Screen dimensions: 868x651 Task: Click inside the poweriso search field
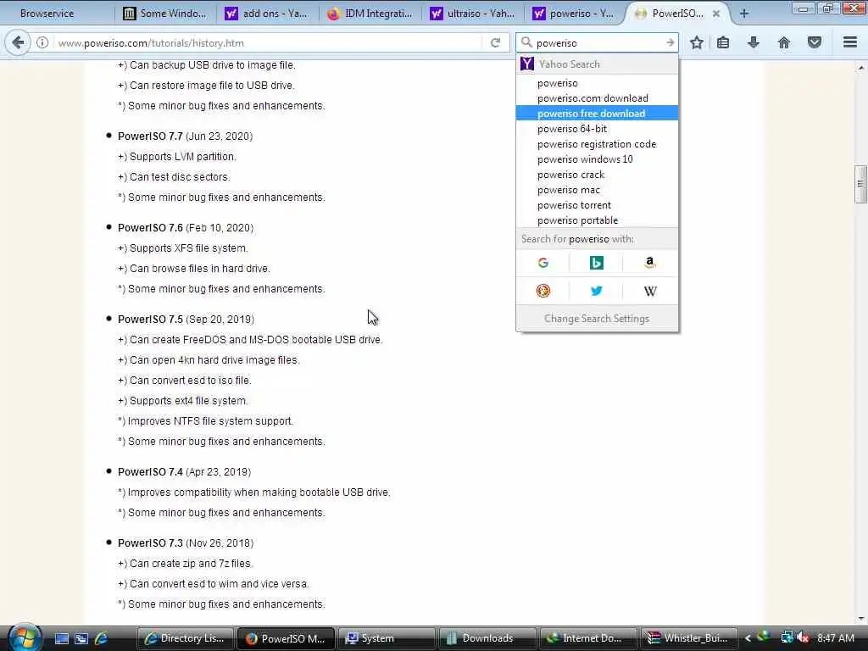point(598,42)
